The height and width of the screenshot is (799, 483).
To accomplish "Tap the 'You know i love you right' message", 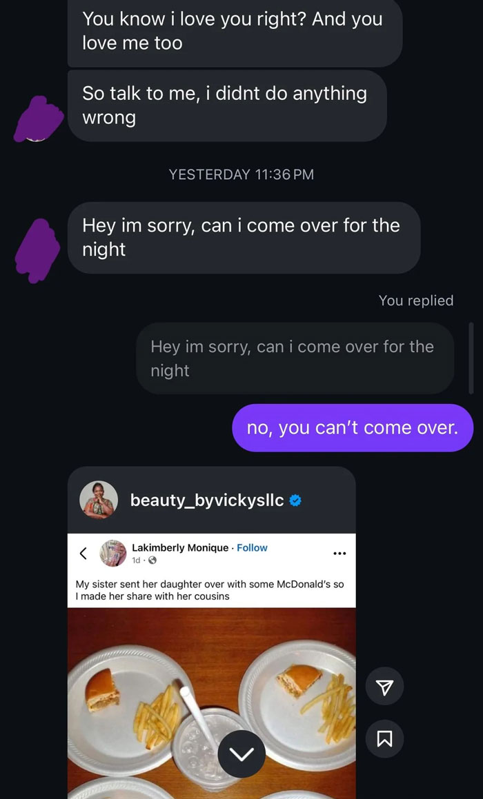I will pyautogui.click(x=235, y=33).
